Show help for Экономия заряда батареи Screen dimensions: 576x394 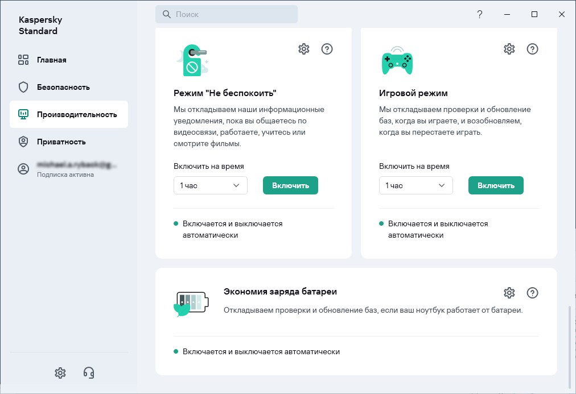pos(532,293)
